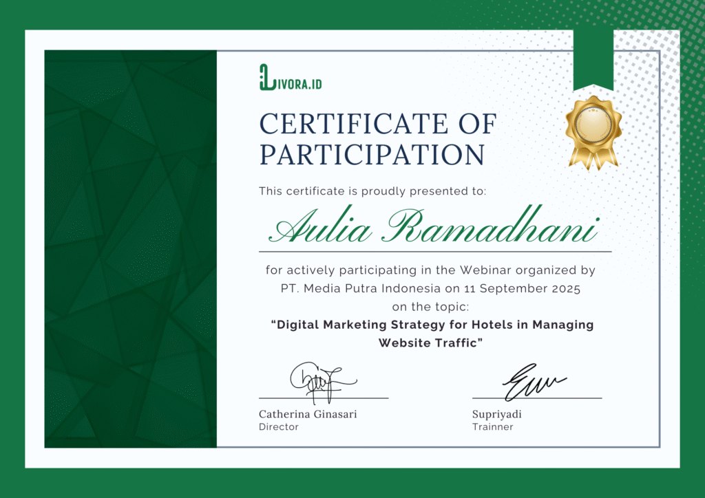The height and width of the screenshot is (498, 705).
Task: Click the "Website Traffic" topic text
Action: click(x=428, y=343)
